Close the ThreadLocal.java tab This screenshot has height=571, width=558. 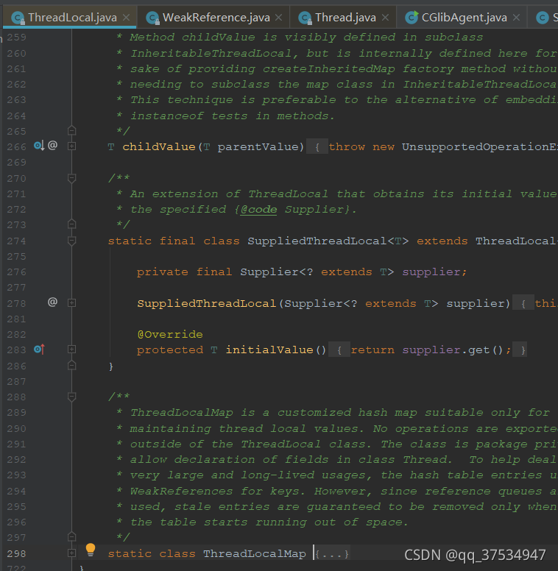(x=127, y=17)
